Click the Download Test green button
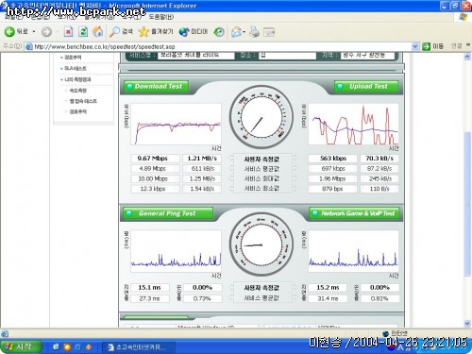The image size is (472, 354). coord(157,86)
